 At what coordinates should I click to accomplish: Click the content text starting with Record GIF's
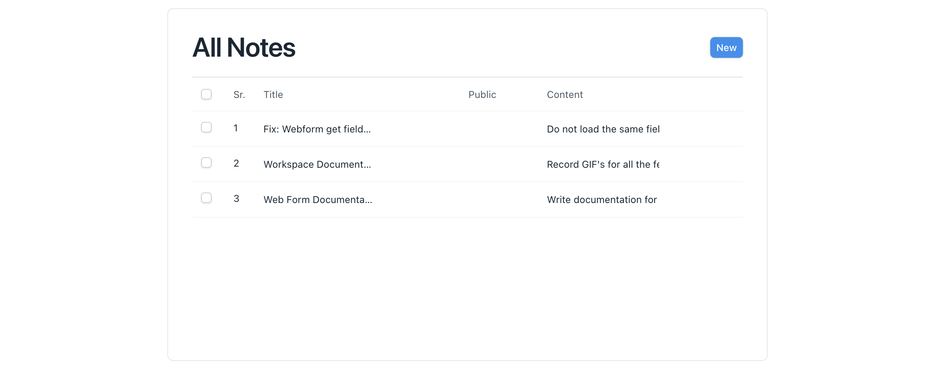pyautogui.click(x=603, y=164)
